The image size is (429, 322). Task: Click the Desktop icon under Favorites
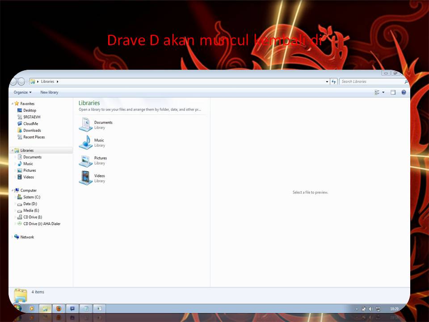[x=19, y=110]
